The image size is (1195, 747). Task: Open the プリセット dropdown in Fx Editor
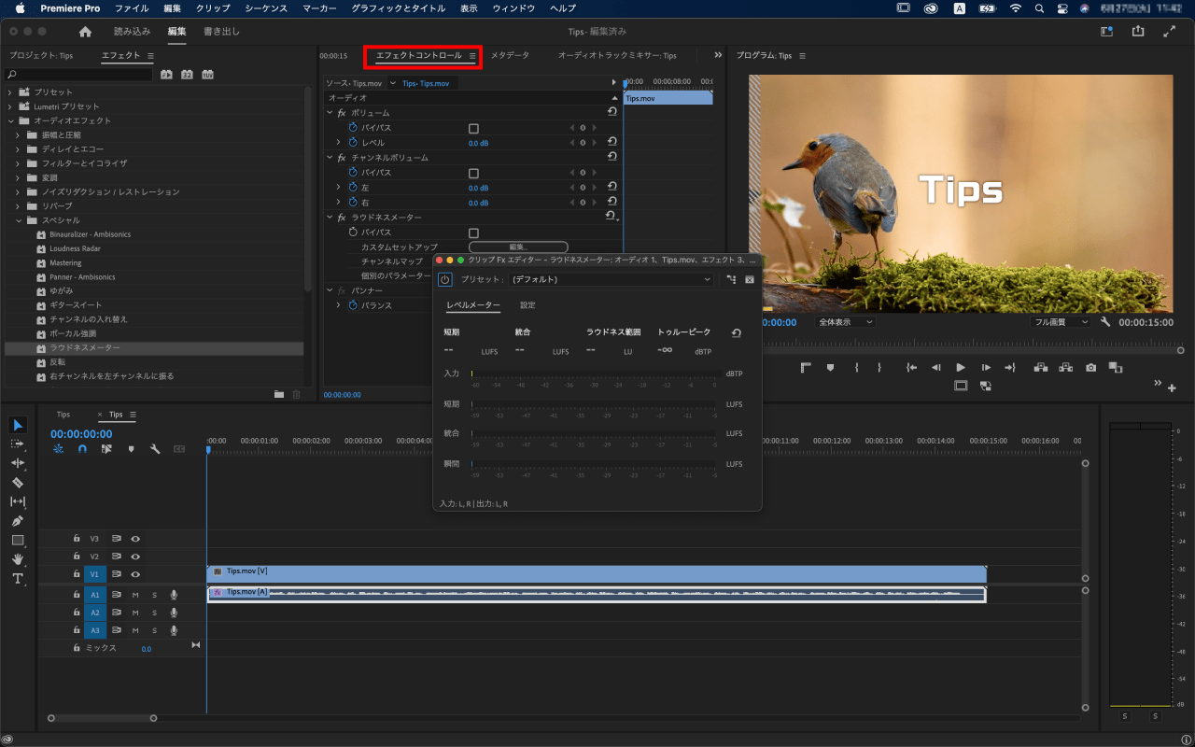pos(612,279)
